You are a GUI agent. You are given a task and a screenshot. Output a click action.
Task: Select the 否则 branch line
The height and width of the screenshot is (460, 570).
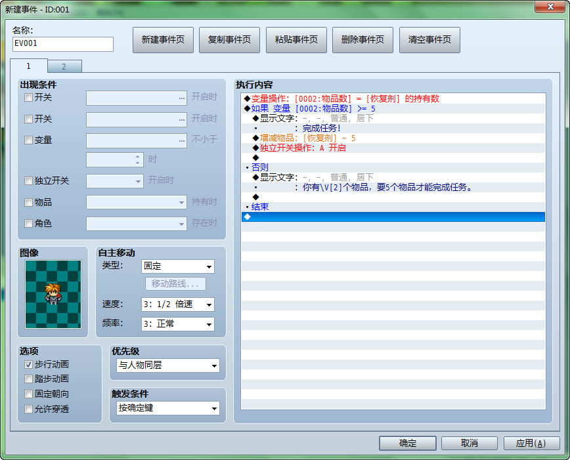tap(393, 167)
